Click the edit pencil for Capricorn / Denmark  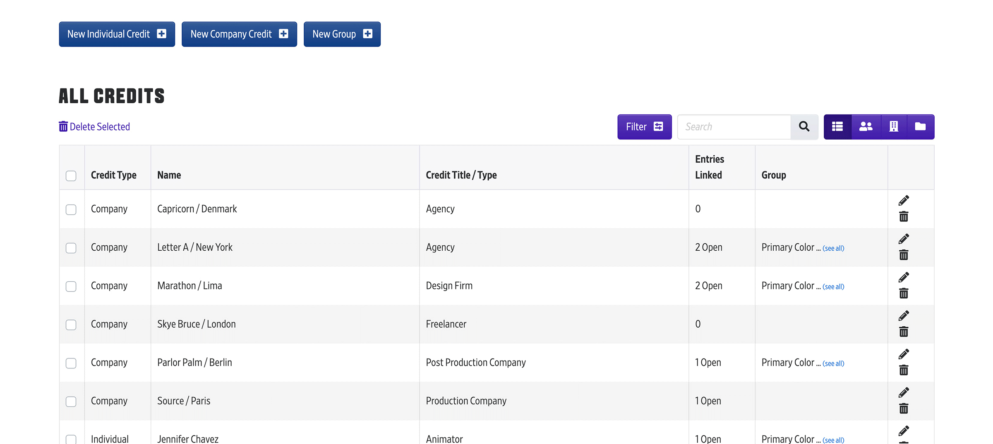click(x=904, y=201)
